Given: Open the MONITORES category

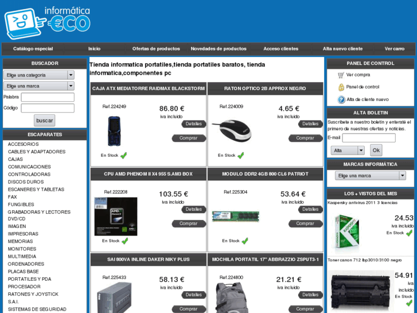Looking at the screenshot, I should pos(22,249).
